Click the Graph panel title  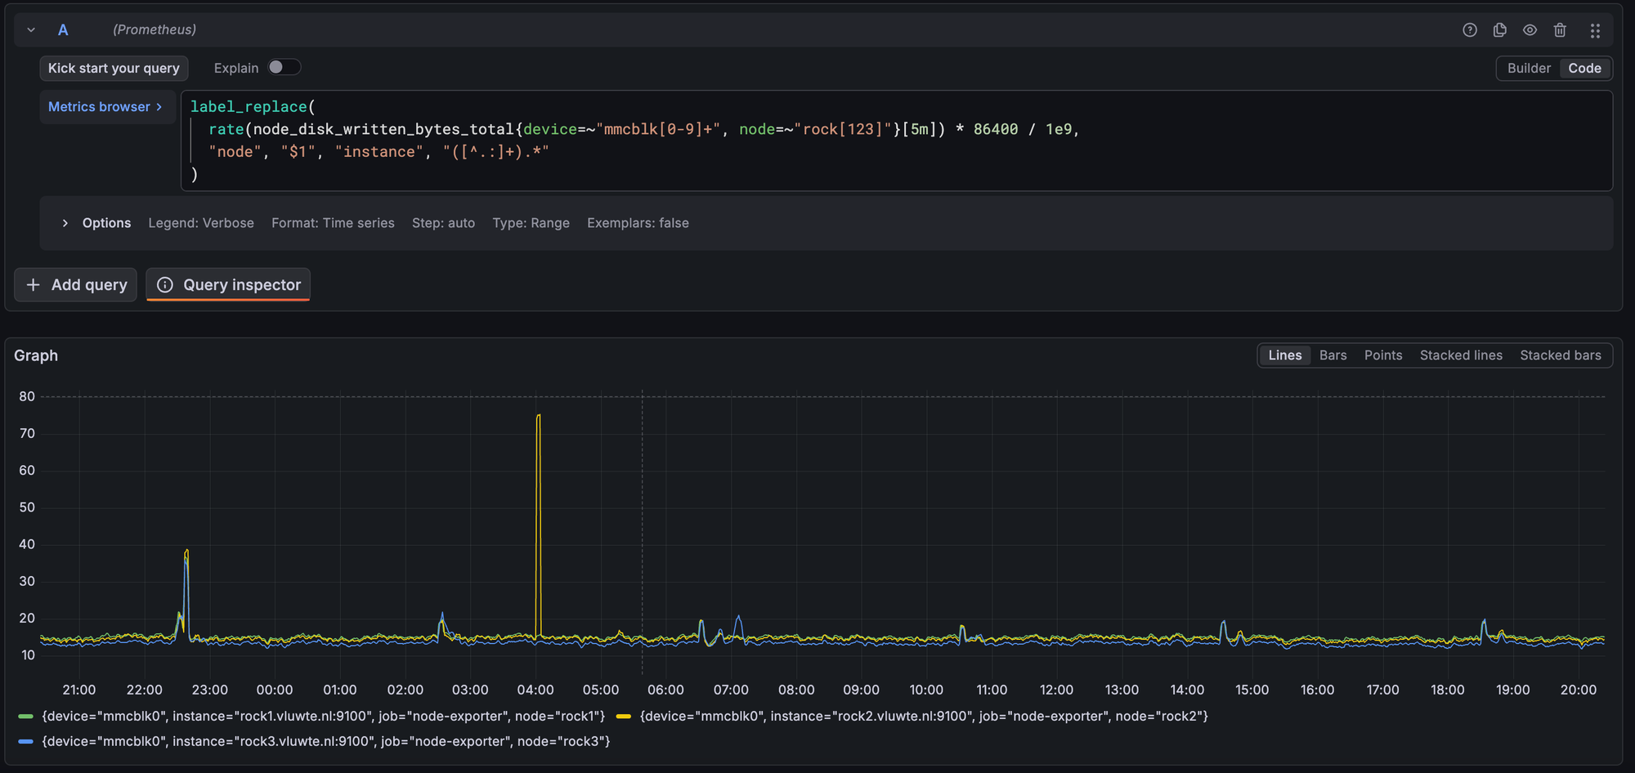(36, 355)
